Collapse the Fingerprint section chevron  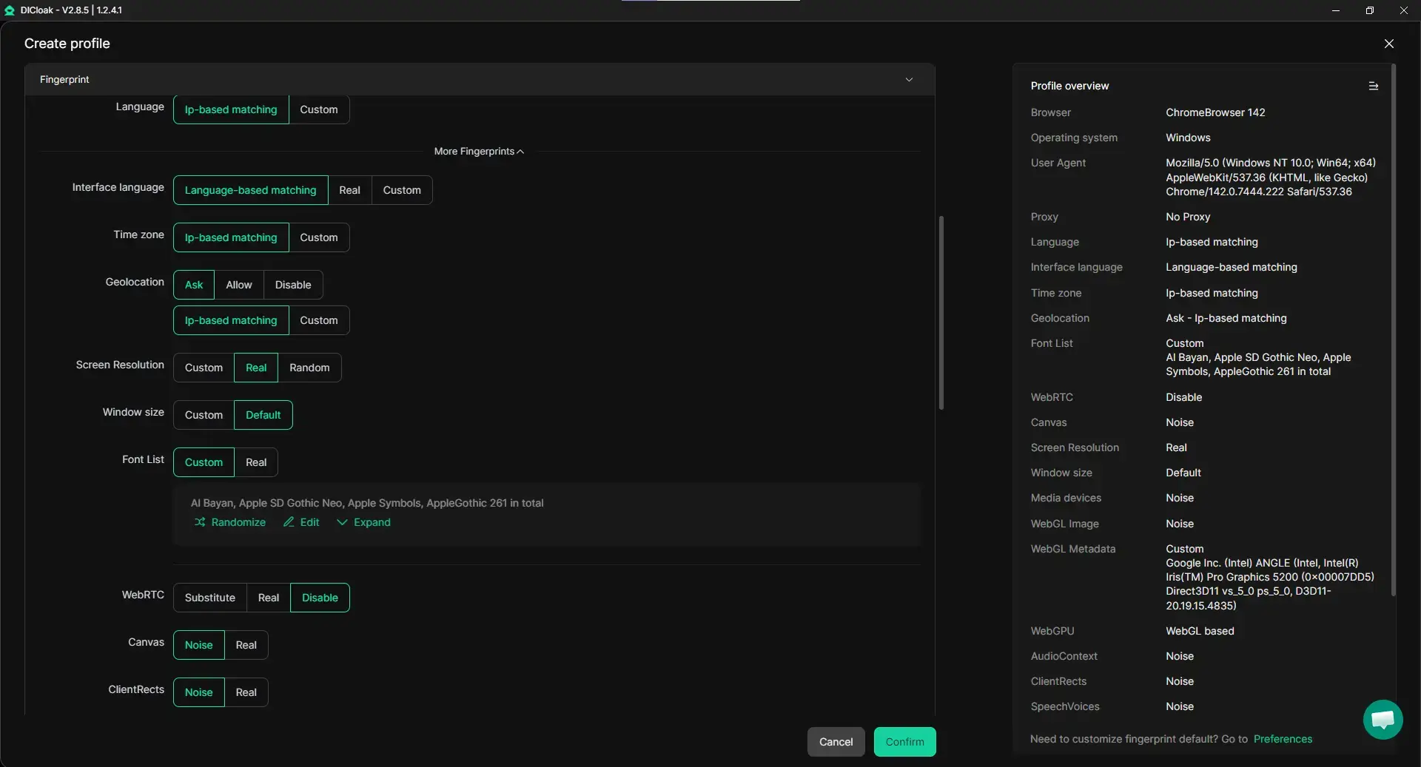pos(909,80)
